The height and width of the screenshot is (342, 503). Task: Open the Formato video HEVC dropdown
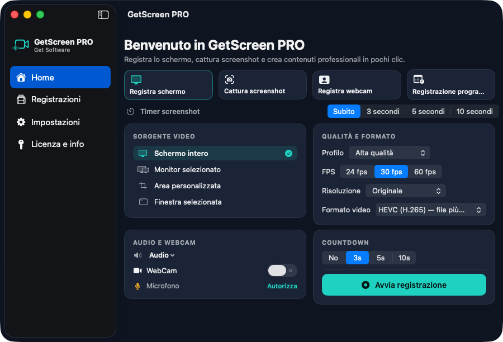(431, 210)
